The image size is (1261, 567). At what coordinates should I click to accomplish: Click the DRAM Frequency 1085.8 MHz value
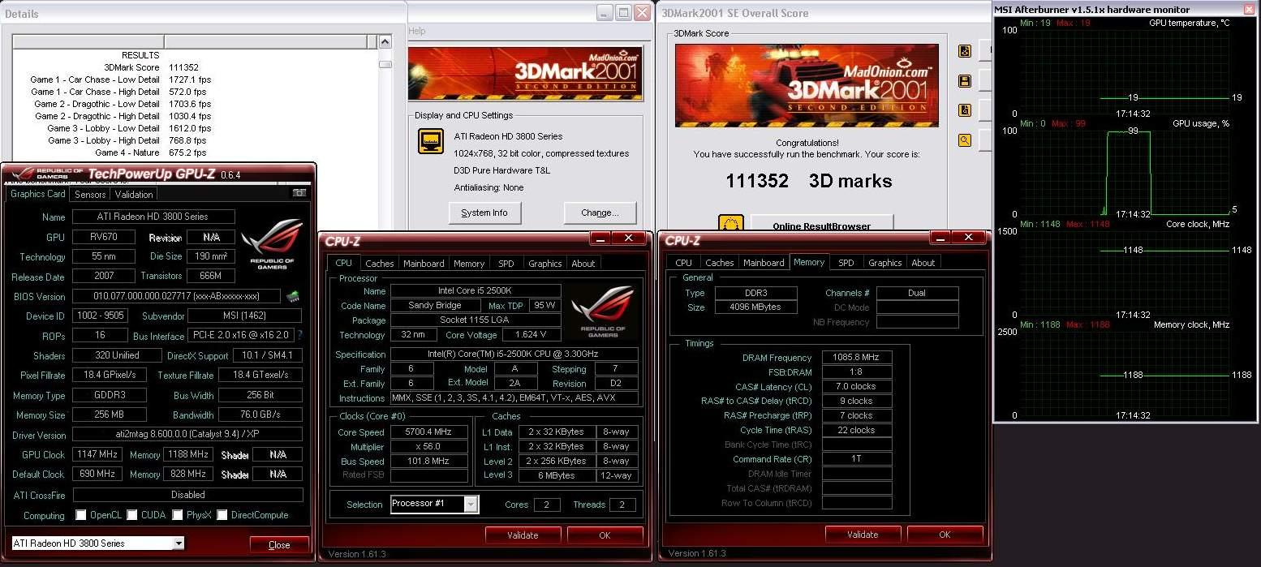857,357
